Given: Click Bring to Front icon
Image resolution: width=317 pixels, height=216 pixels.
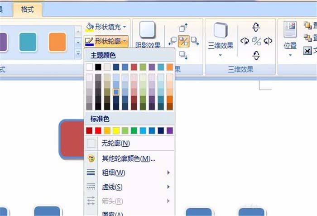Looking at the screenshot, I should coord(307,25).
